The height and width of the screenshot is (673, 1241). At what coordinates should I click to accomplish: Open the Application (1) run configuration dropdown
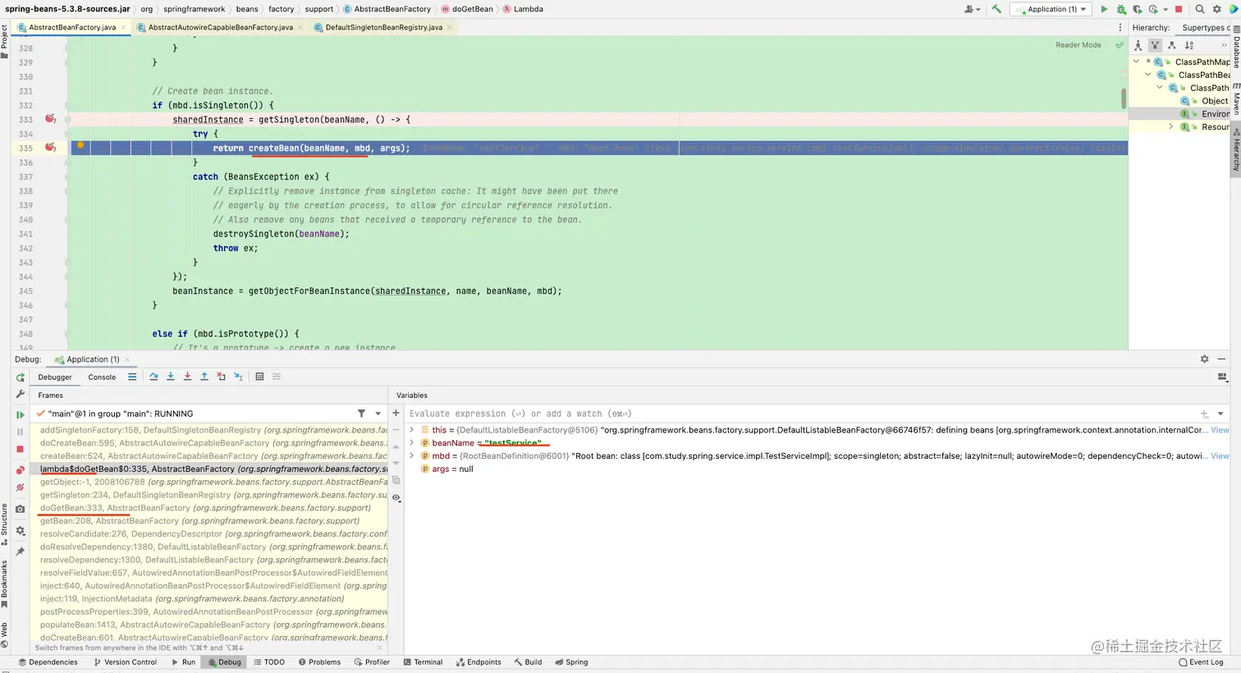tap(1050, 9)
